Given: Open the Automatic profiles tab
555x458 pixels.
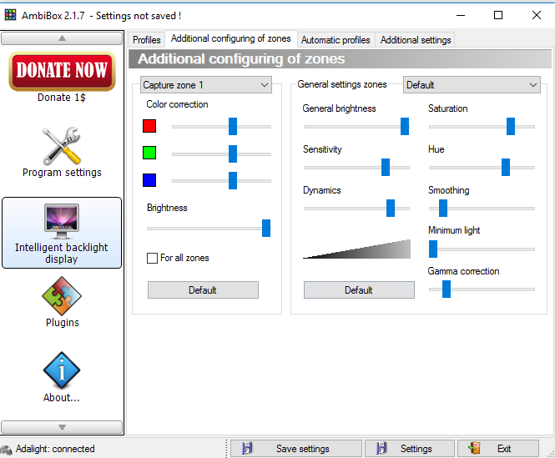Looking at the screenshot, I should [x=336, y=40].
